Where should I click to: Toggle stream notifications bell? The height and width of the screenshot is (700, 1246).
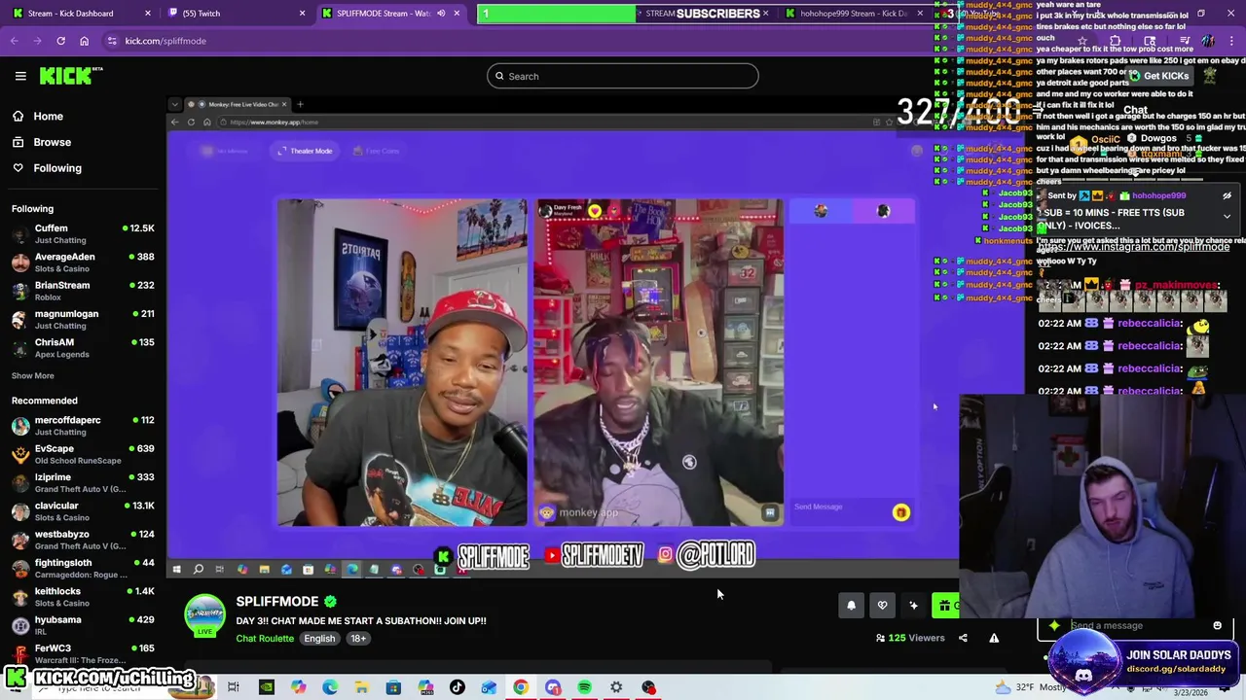tap(851, 606)
